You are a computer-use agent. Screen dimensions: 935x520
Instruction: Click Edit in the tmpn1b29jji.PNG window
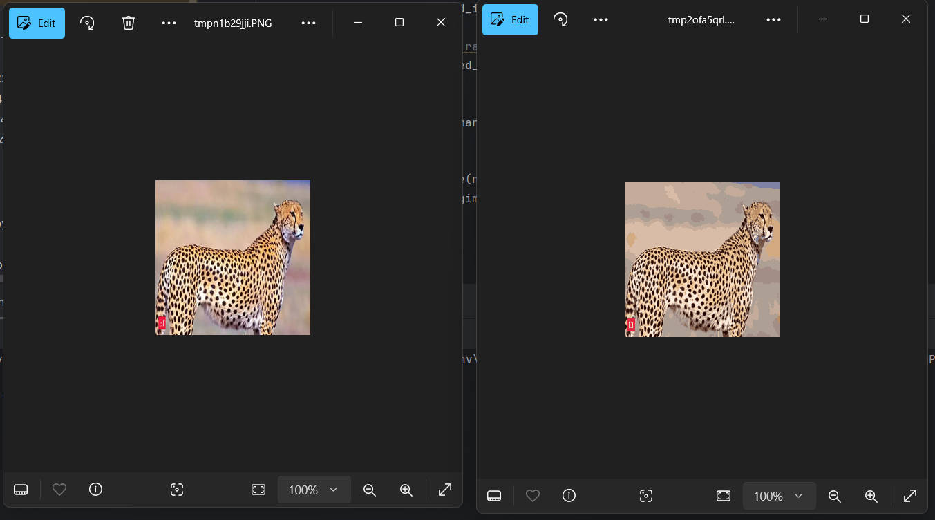point(37,23)
